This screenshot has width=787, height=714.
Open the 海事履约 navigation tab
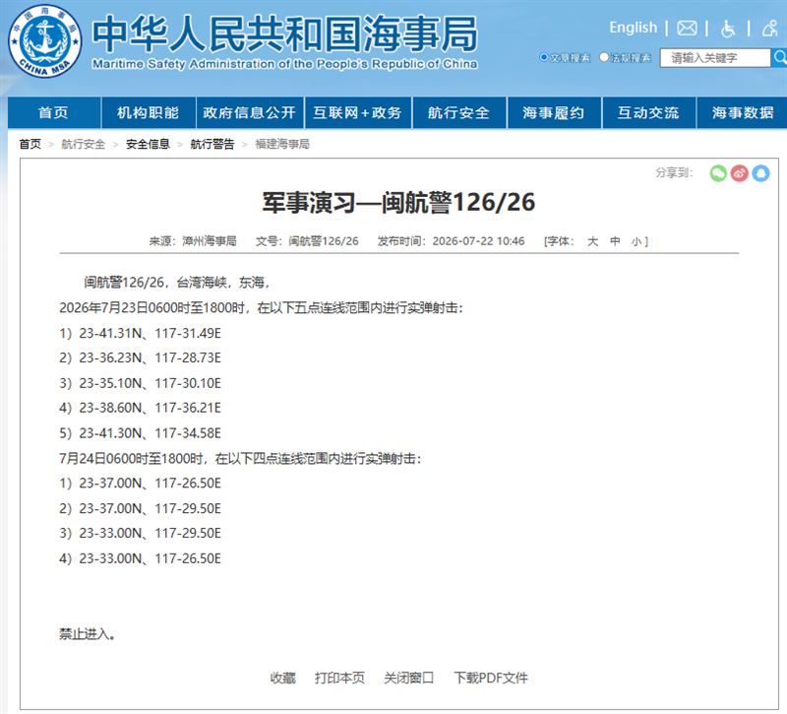554,112
